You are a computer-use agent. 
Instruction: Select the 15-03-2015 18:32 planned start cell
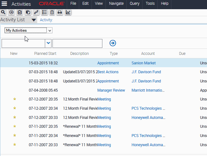pos(43,63)
